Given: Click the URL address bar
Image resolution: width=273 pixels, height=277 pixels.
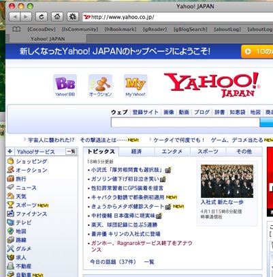Looking at the screenshot, I should (178, 17).
